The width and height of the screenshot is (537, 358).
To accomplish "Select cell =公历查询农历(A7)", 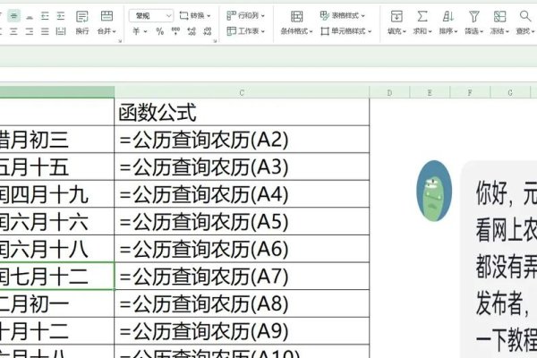I will [x=242, y=277].
